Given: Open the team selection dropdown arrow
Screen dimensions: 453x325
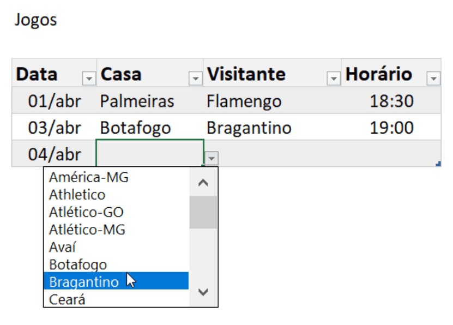Looking at the screenshot, I should [210, 158].
